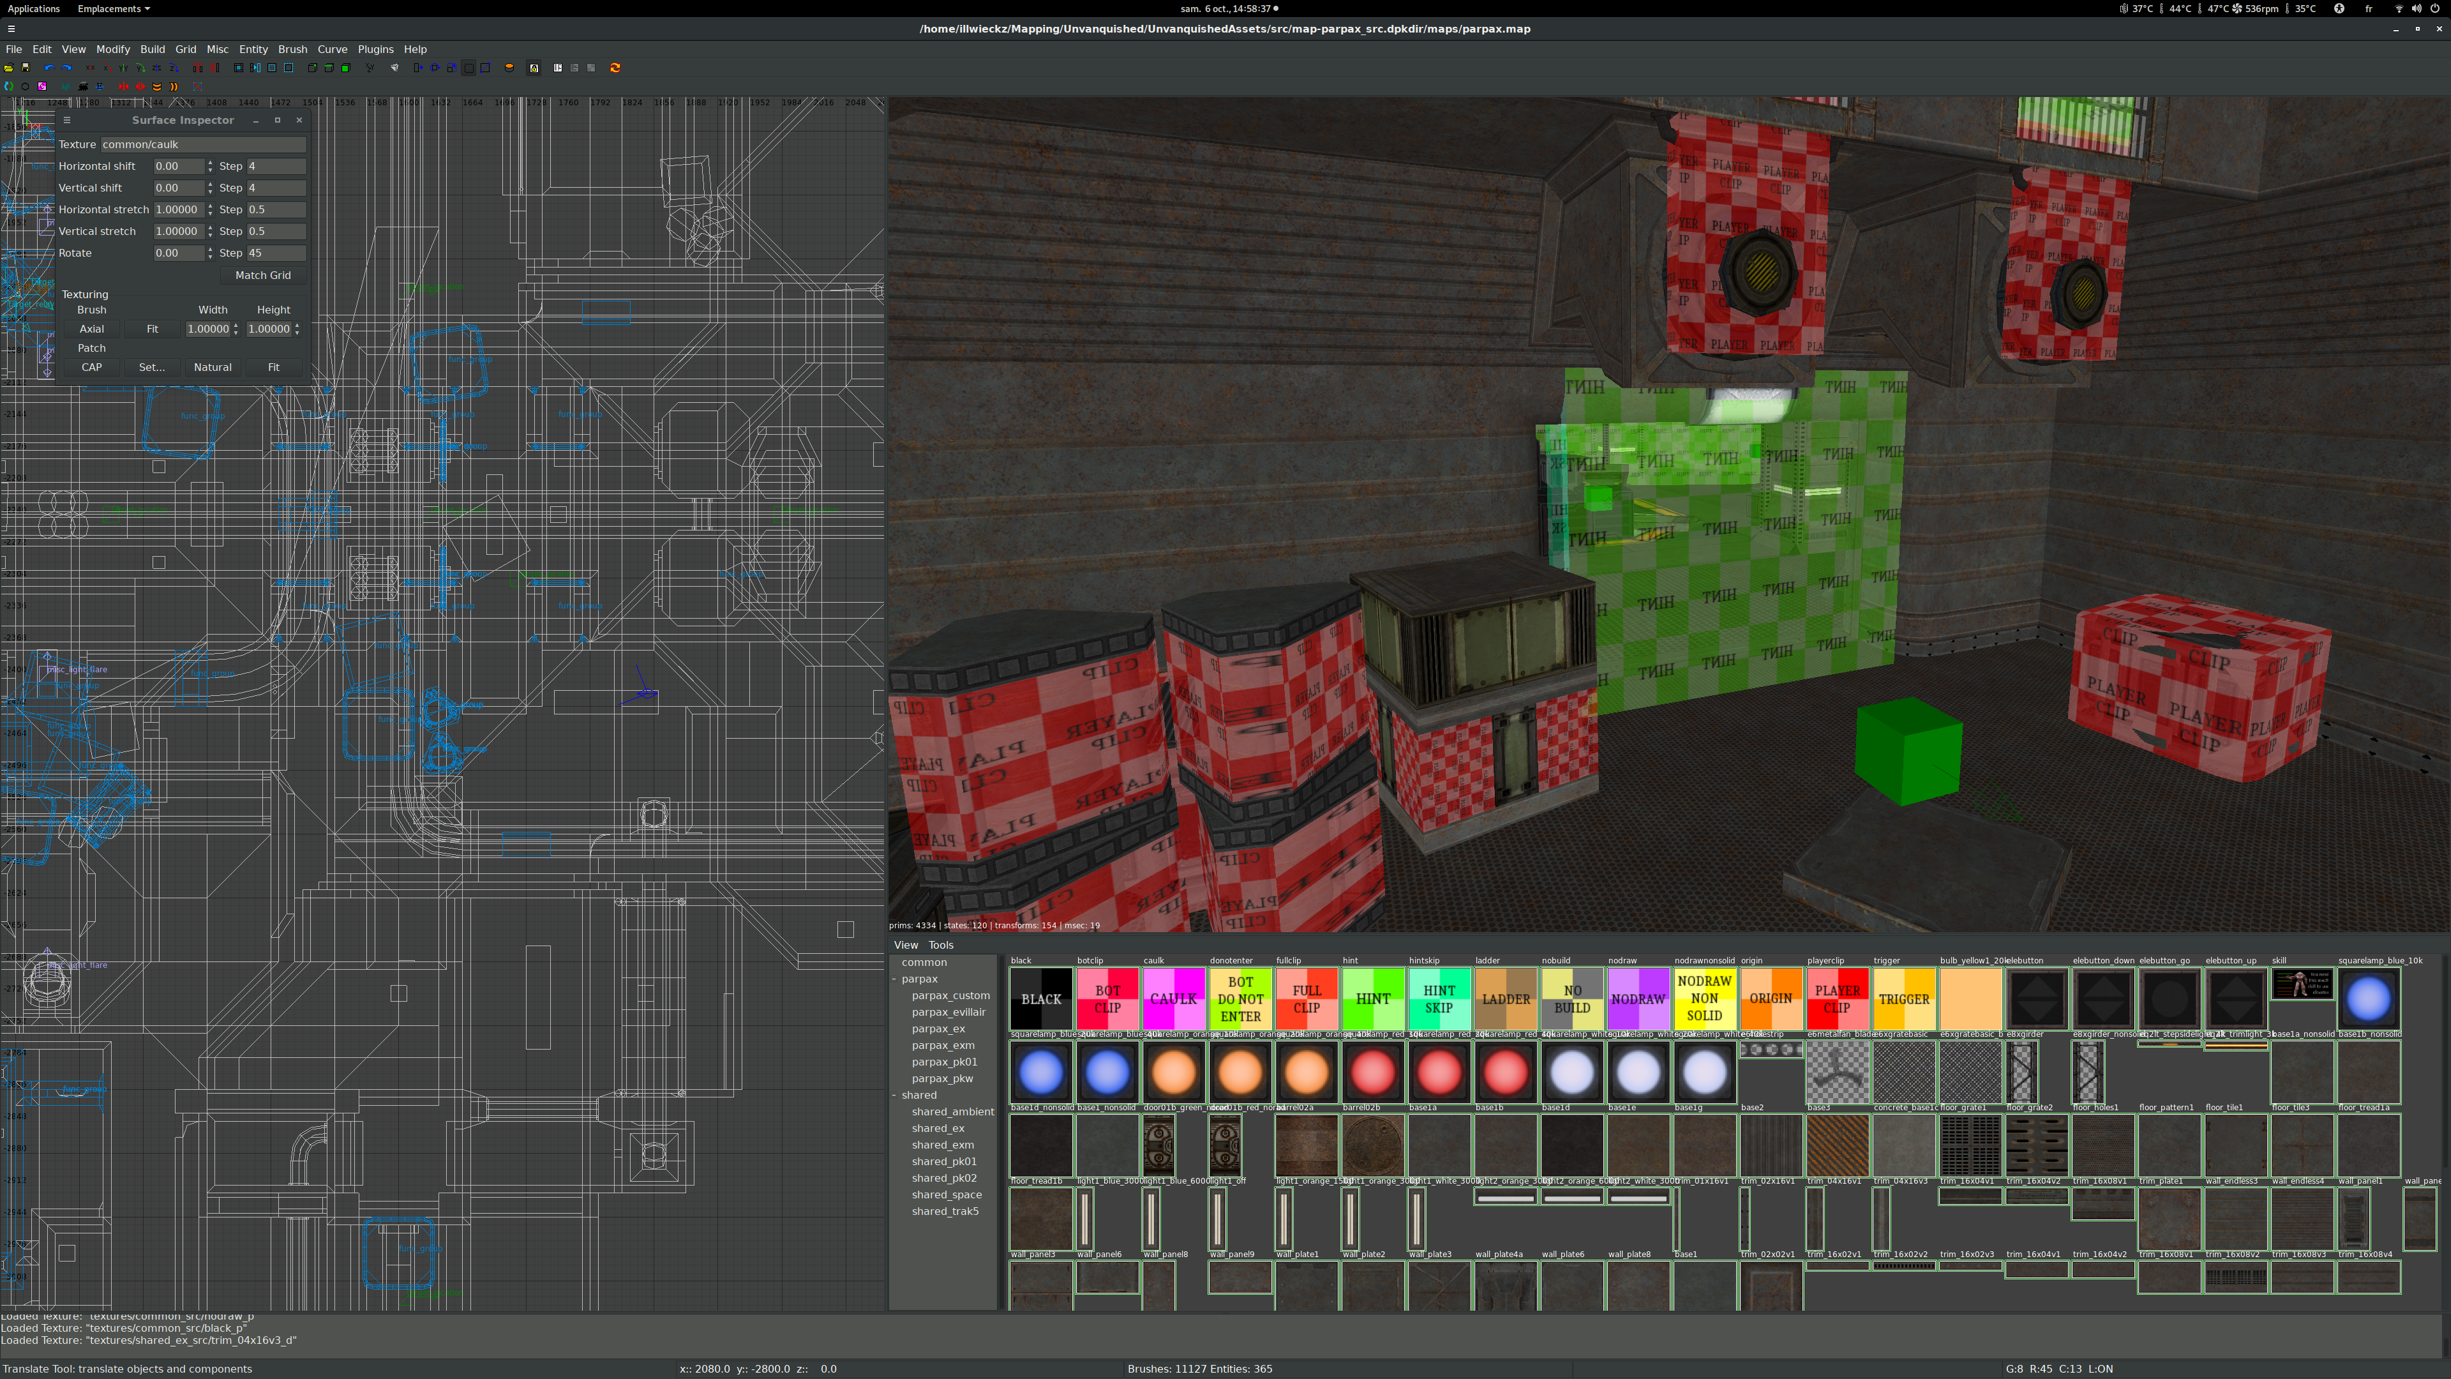
Task: Select the red PLAYER CLIP texture swatch
Action: [x=1838, y=998]
